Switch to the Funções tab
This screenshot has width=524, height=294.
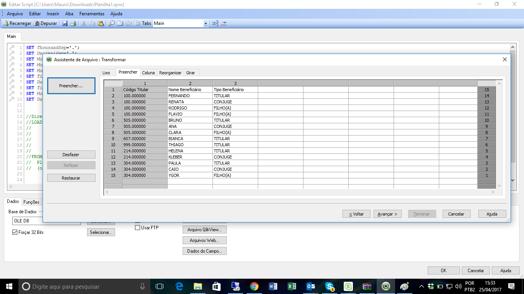point(31,202)
